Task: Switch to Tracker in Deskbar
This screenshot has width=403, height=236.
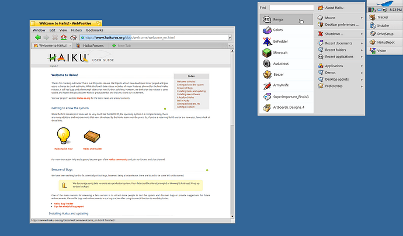Action: click(x=385, y=17)
